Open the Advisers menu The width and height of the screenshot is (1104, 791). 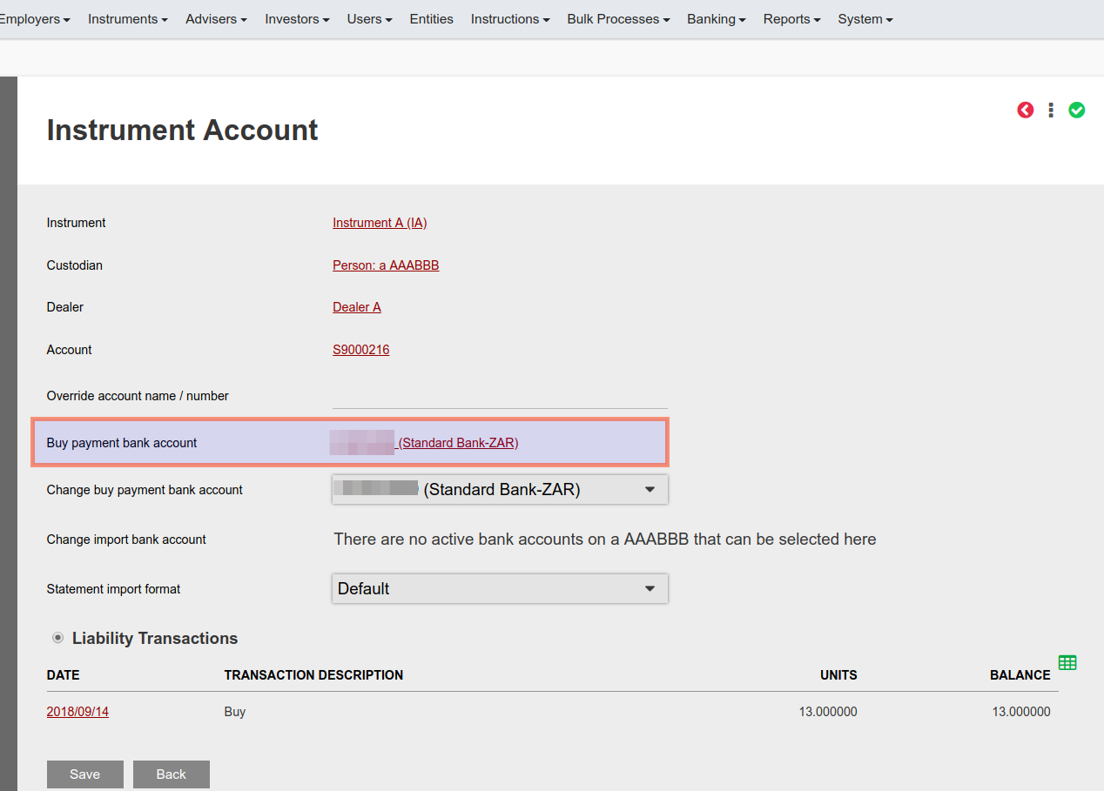click(217, 19)
